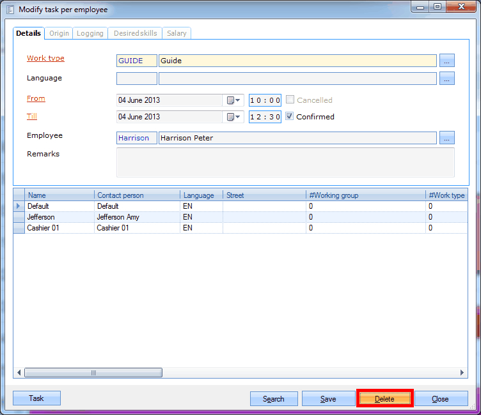Click the Harrison employee code field
Screen dimensions: 481x415
point(137,138)
